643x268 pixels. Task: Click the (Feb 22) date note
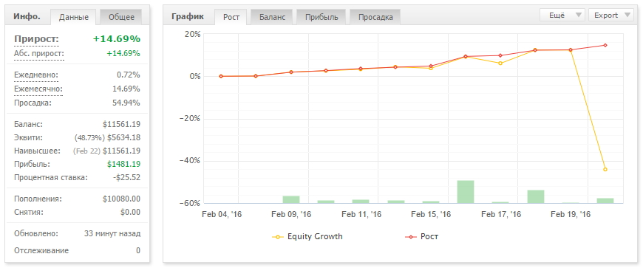coord(86,151)
